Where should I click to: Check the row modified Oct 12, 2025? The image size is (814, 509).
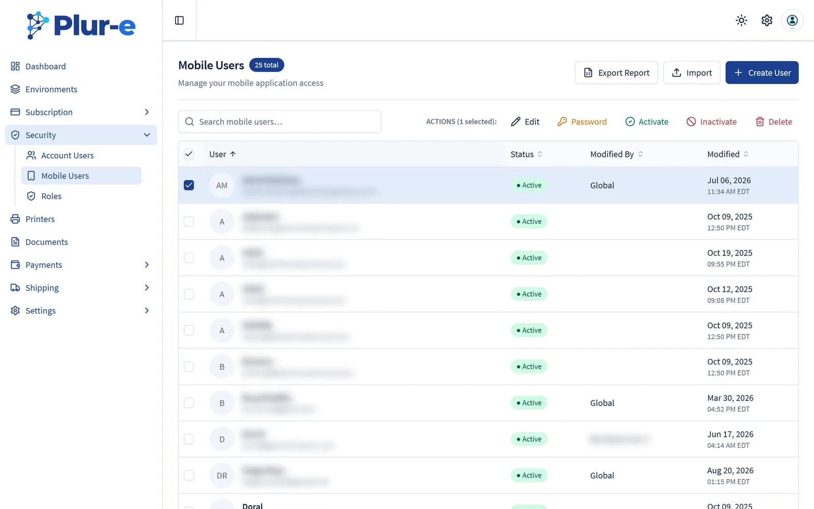coord(189,294)
